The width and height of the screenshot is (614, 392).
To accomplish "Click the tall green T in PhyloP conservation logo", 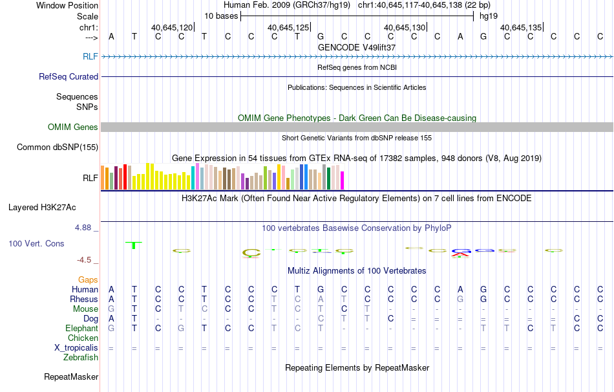I will tap(134, 245).
